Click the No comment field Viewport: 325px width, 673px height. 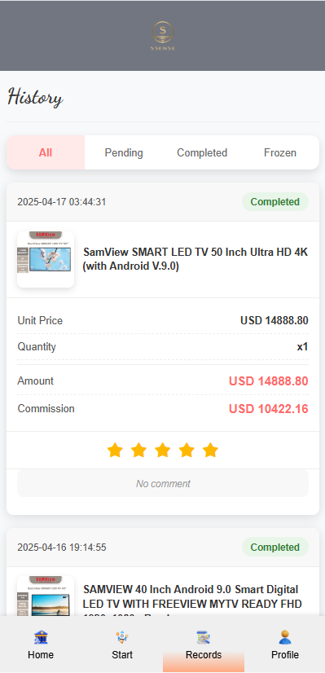(163, 484)
